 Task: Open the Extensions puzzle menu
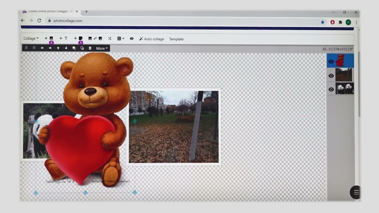coord(341,22)
